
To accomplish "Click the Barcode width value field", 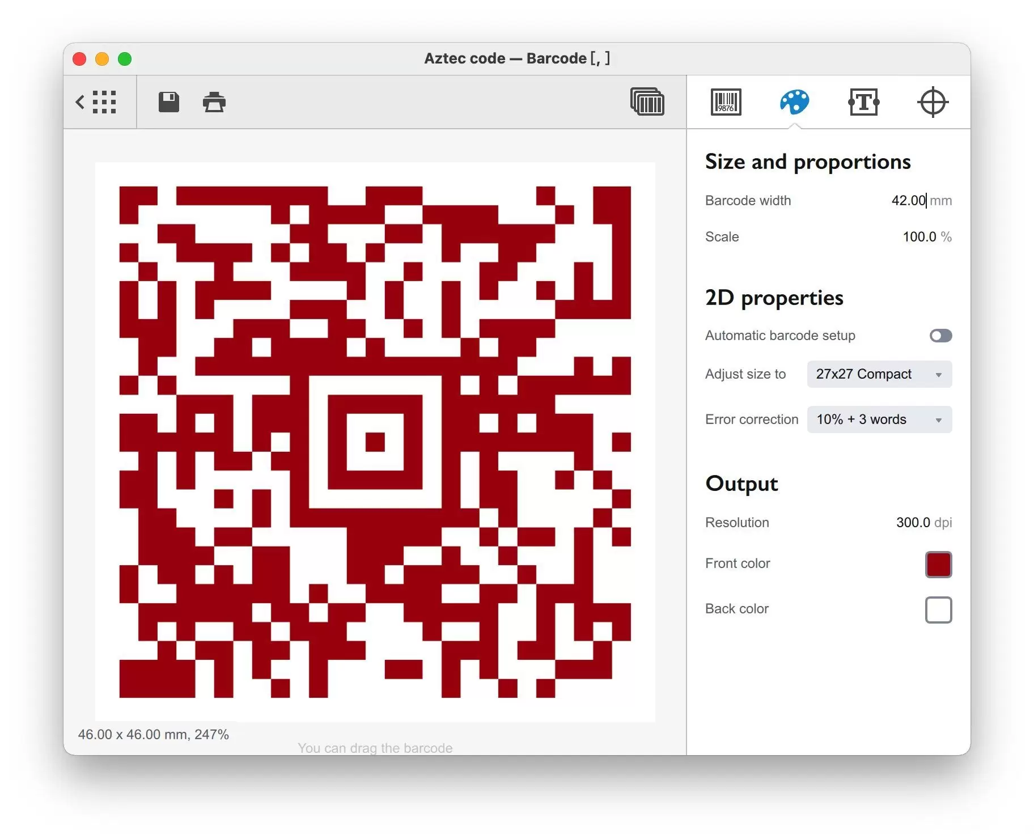I will 908,200.
